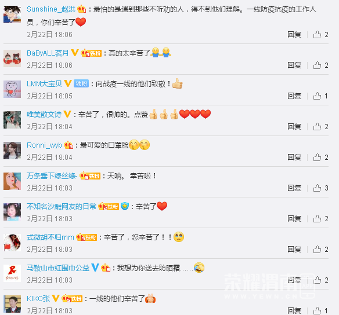Open Ronni_wyb avatar thumbnail
339x315 pixels.
(12, 151)
